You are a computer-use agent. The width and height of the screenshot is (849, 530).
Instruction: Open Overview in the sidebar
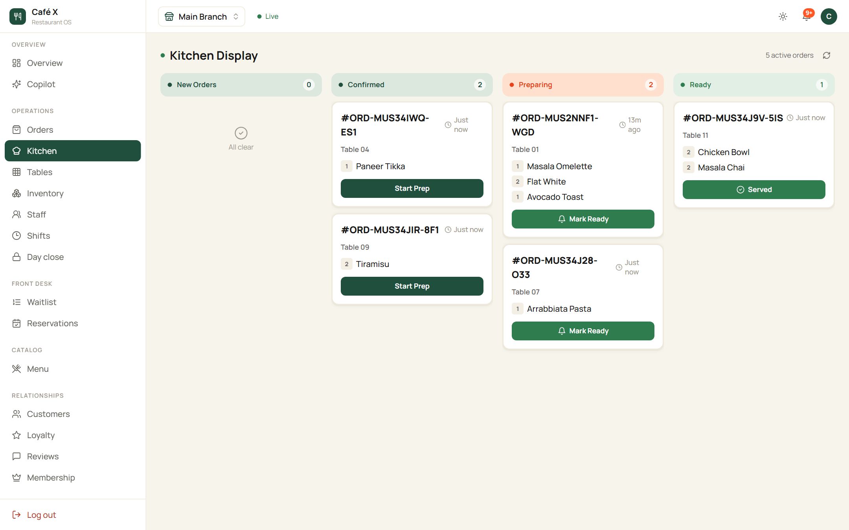click(73, 63)
